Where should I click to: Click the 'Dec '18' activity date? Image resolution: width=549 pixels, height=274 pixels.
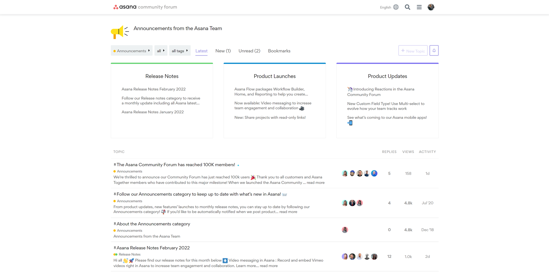click(x=427, y=230)
